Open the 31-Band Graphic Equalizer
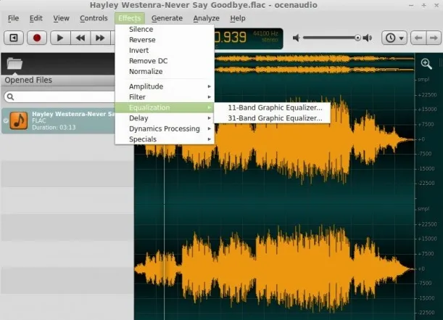 pos(273,118)
